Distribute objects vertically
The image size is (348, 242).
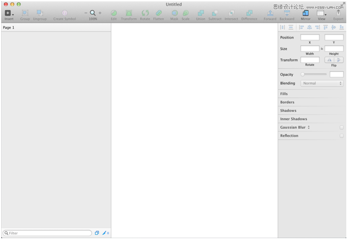(x=291, y=27)
